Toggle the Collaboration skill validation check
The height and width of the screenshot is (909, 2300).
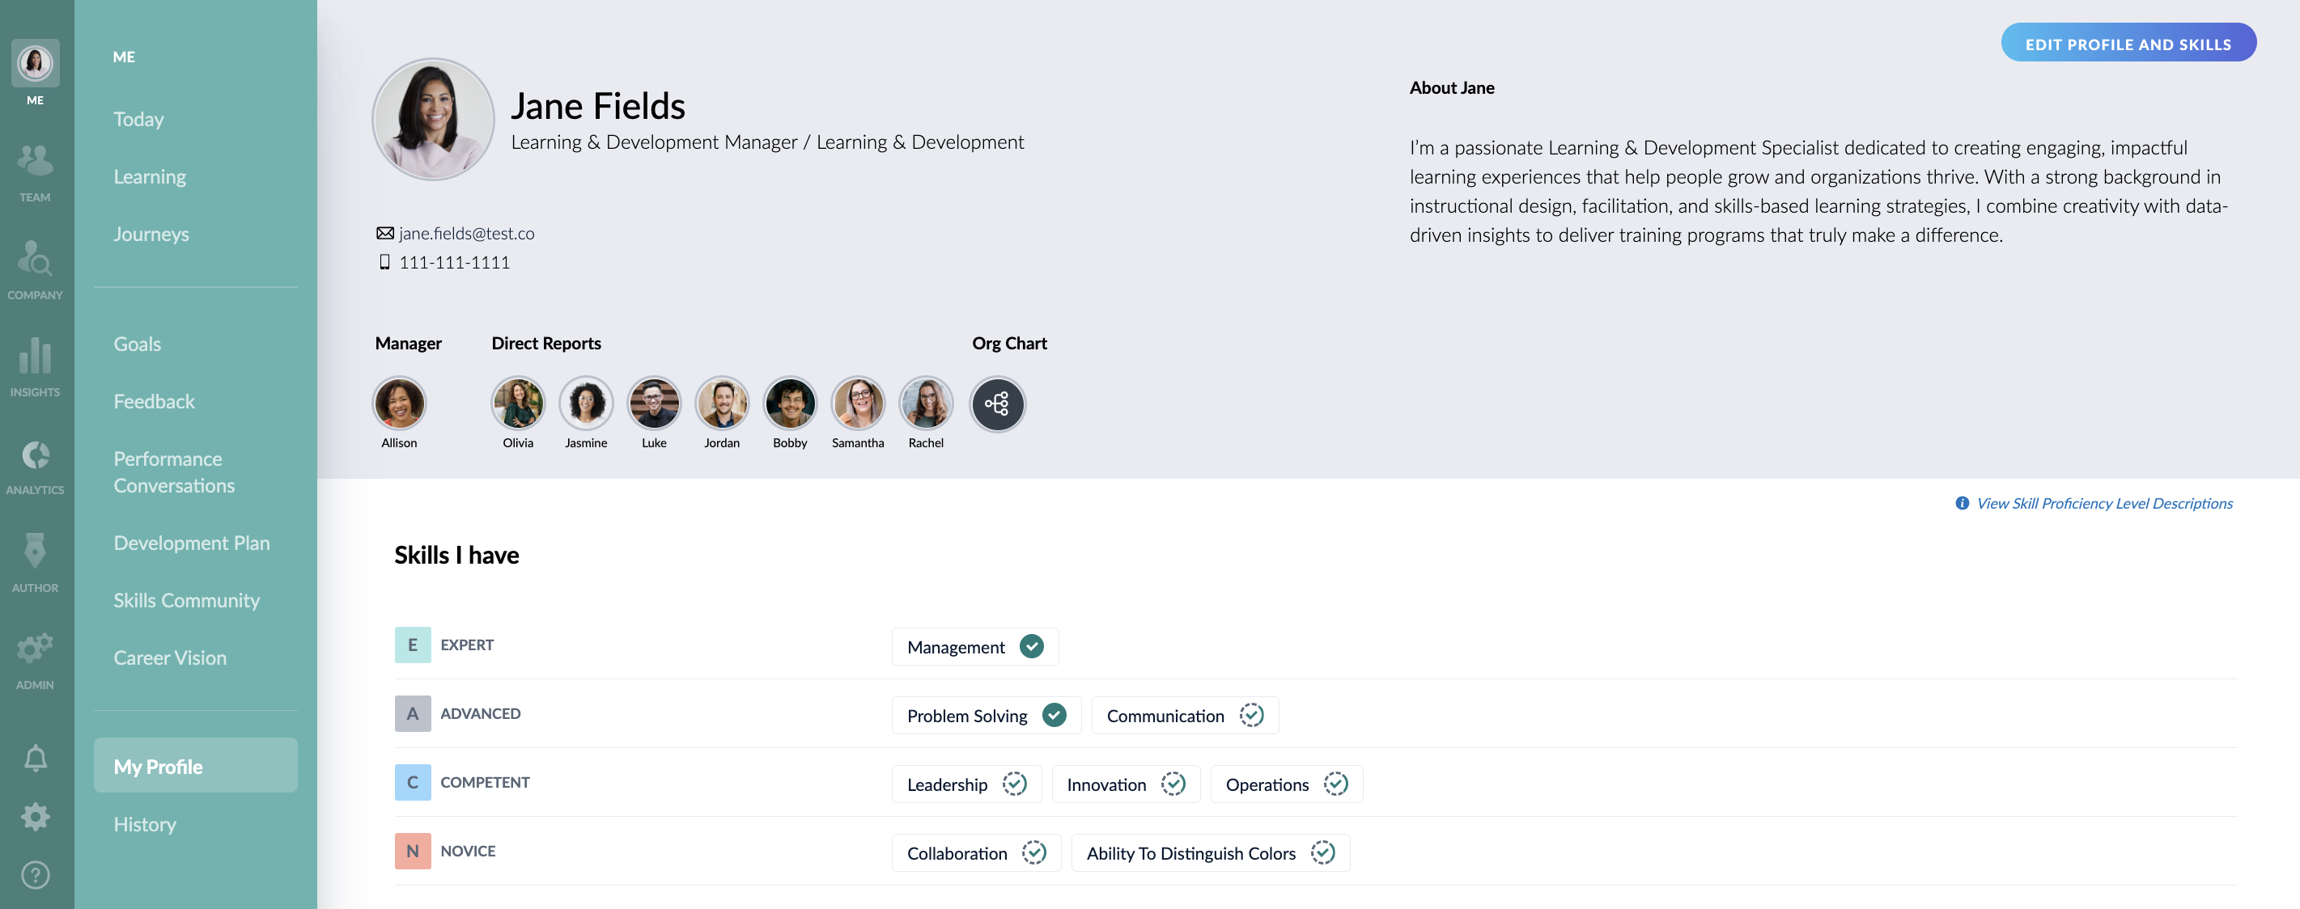click(x=1034, y=853)
